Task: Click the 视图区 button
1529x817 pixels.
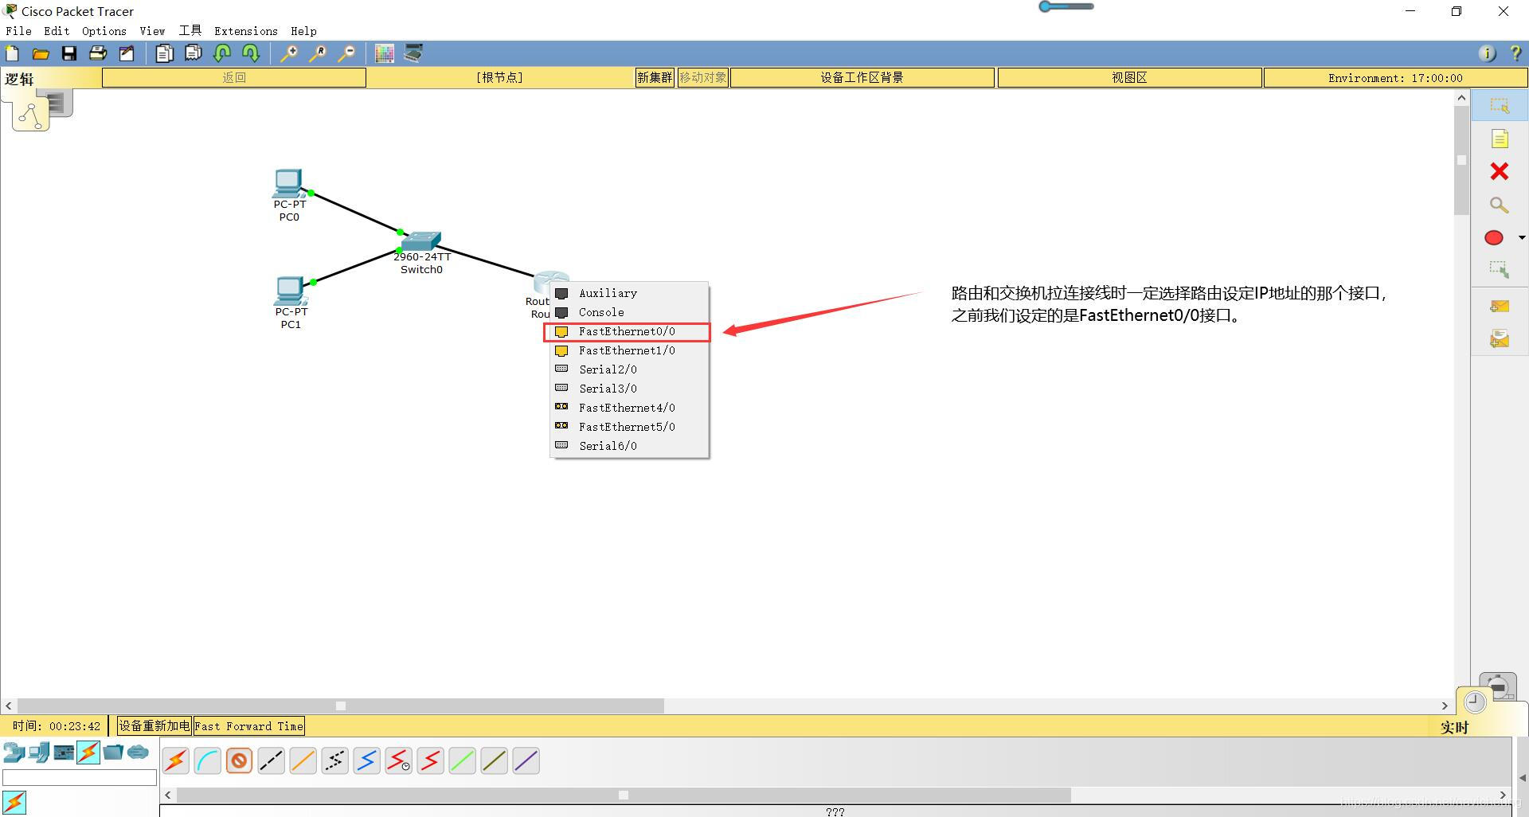Action: point(1129,77)
